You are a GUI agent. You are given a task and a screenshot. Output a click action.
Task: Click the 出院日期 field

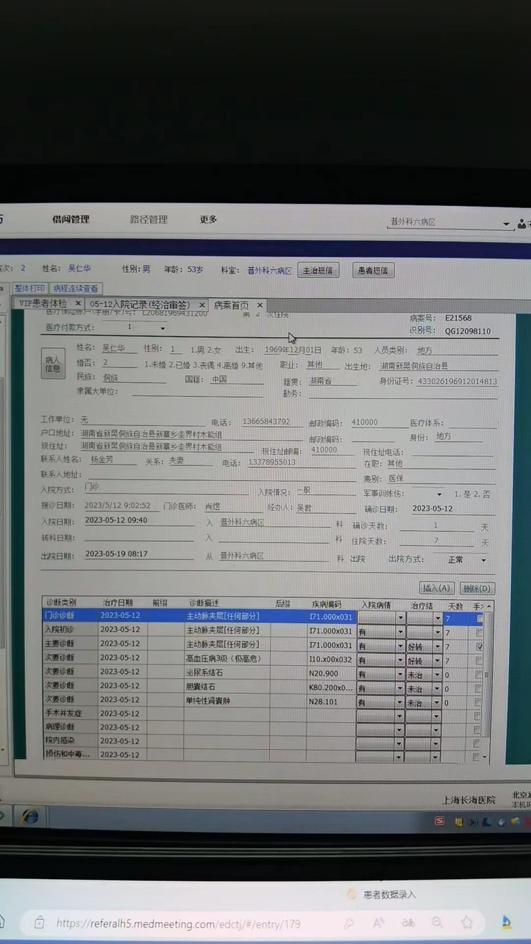[139, 554]
